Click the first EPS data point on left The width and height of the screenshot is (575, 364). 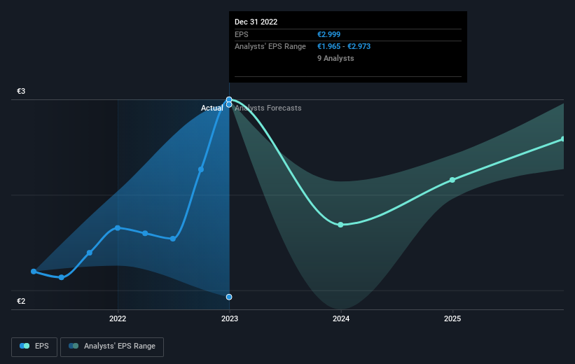34,272
